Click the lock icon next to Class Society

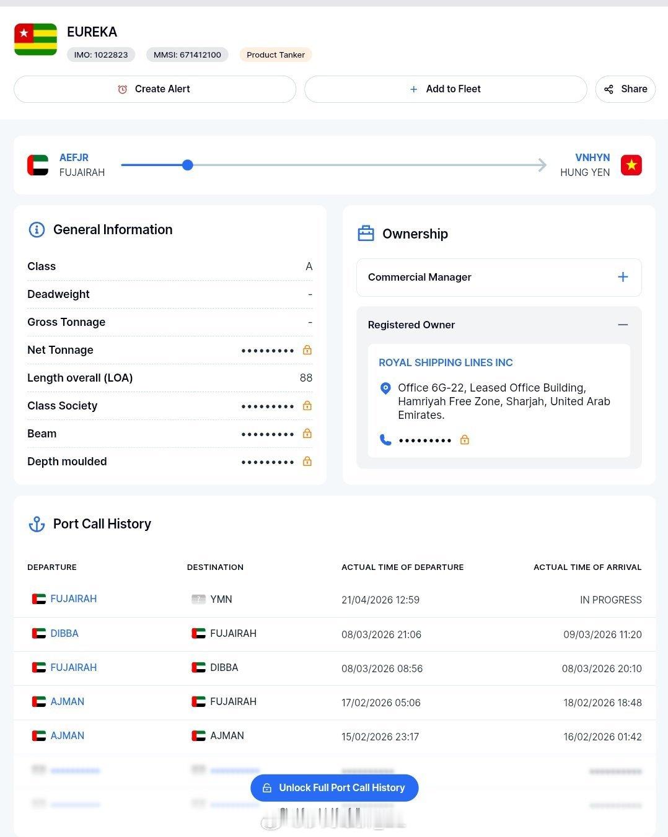click(307, 406)
